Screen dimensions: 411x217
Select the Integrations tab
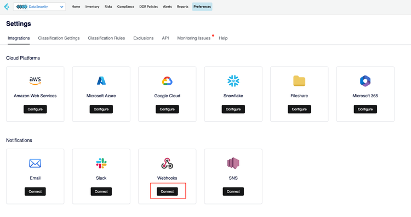click(19, 38)
